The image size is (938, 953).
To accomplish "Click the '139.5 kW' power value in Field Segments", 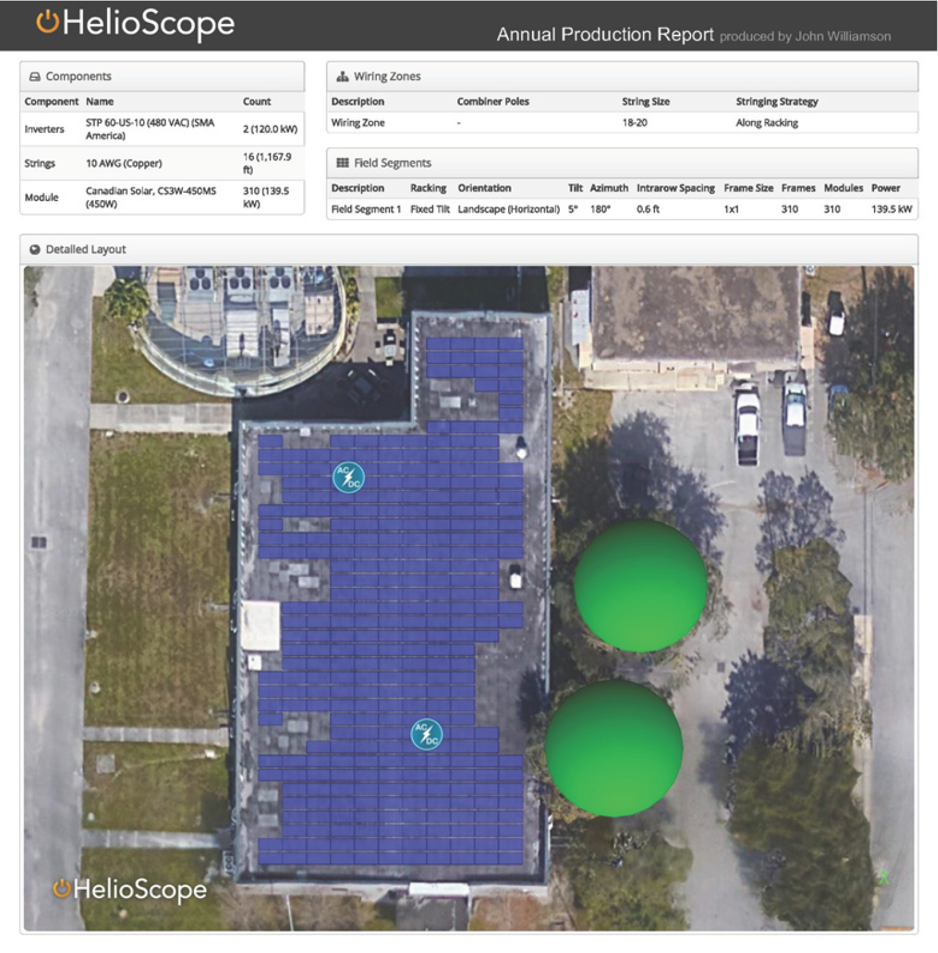I will tap(892, 209).
